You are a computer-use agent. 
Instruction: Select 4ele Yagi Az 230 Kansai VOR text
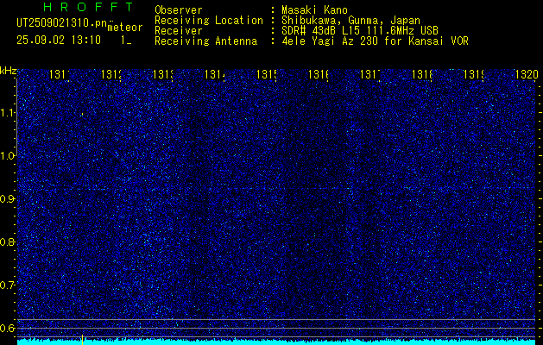(x=375, y=41)
